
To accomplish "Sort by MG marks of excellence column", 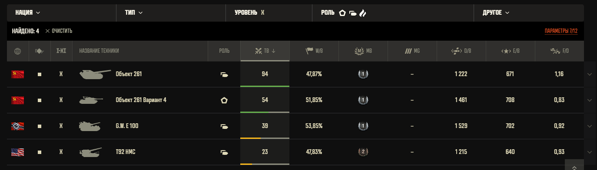I will pos(412,51).
